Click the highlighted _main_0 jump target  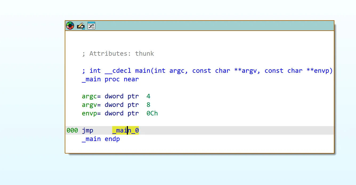tap(126, 130)
